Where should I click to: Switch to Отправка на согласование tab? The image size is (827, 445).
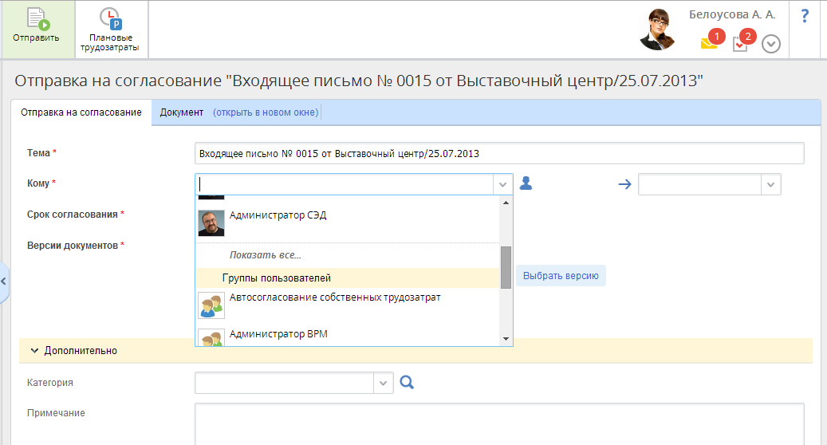81,112
